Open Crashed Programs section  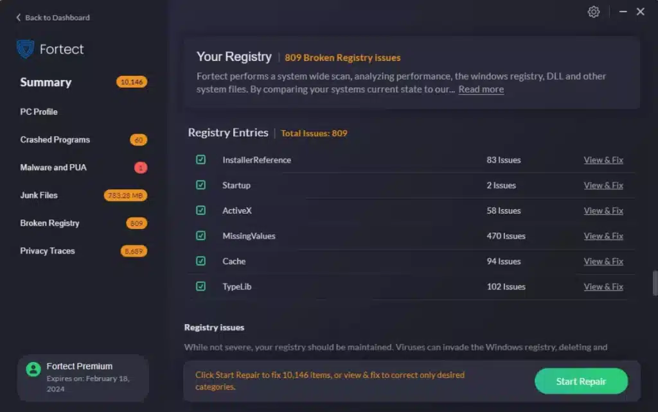pos(55,139)
